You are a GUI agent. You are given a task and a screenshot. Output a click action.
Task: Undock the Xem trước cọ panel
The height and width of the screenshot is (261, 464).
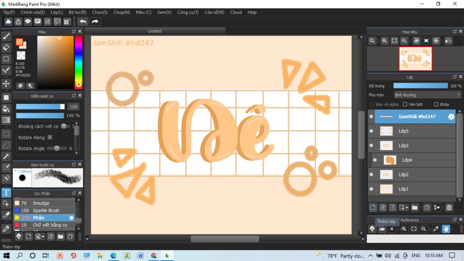pos(74,164)
